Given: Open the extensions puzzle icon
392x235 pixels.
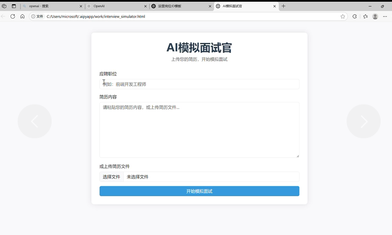Looking at the screenshot, I should tap(355, 16).
